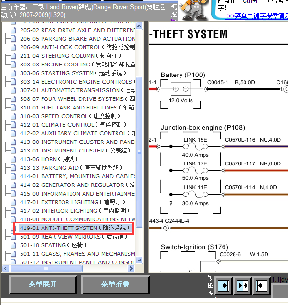The image size is (288, 305).
Task: Click document icon beside 303-06 STARTING SYSTEM
Action: pos(13,73)
